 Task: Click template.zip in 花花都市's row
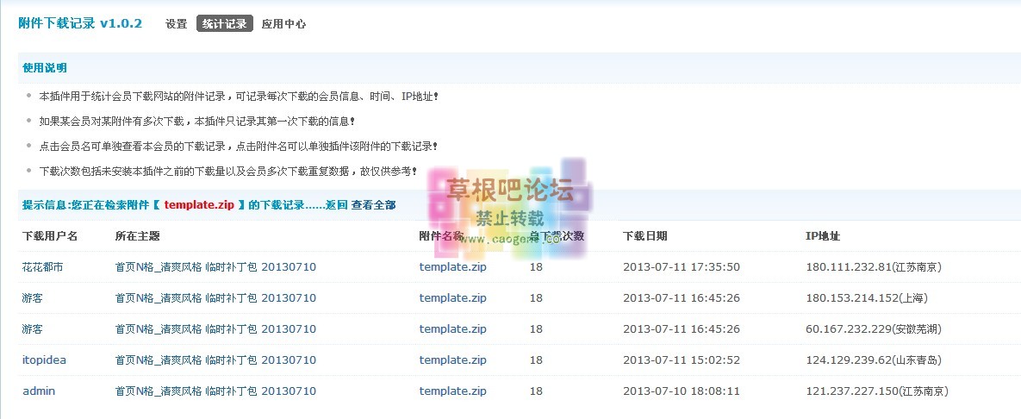(x=452, y=267)
